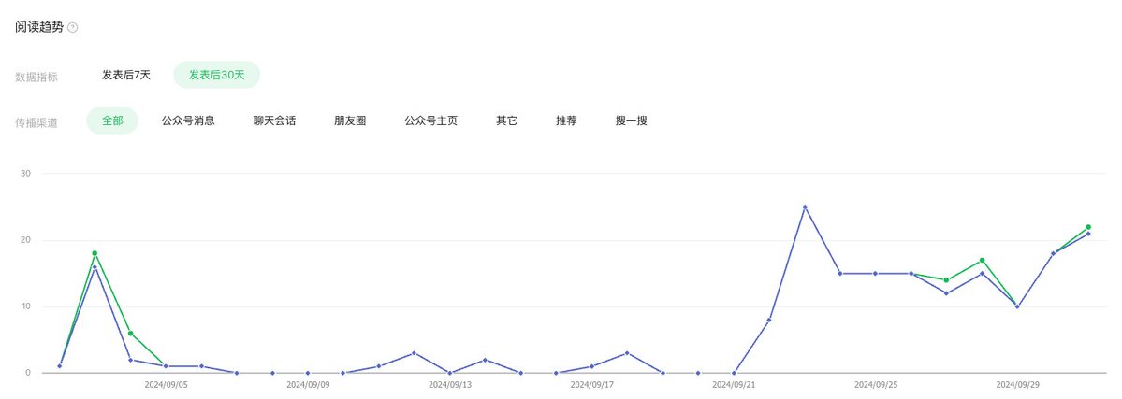Select the 其它 channel option
The width and height of the screenshot is (1122, 399).
[506, 121]
